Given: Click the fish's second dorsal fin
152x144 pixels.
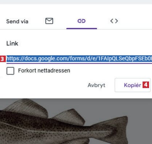Looking at the screenshot, I should [69, 117].
